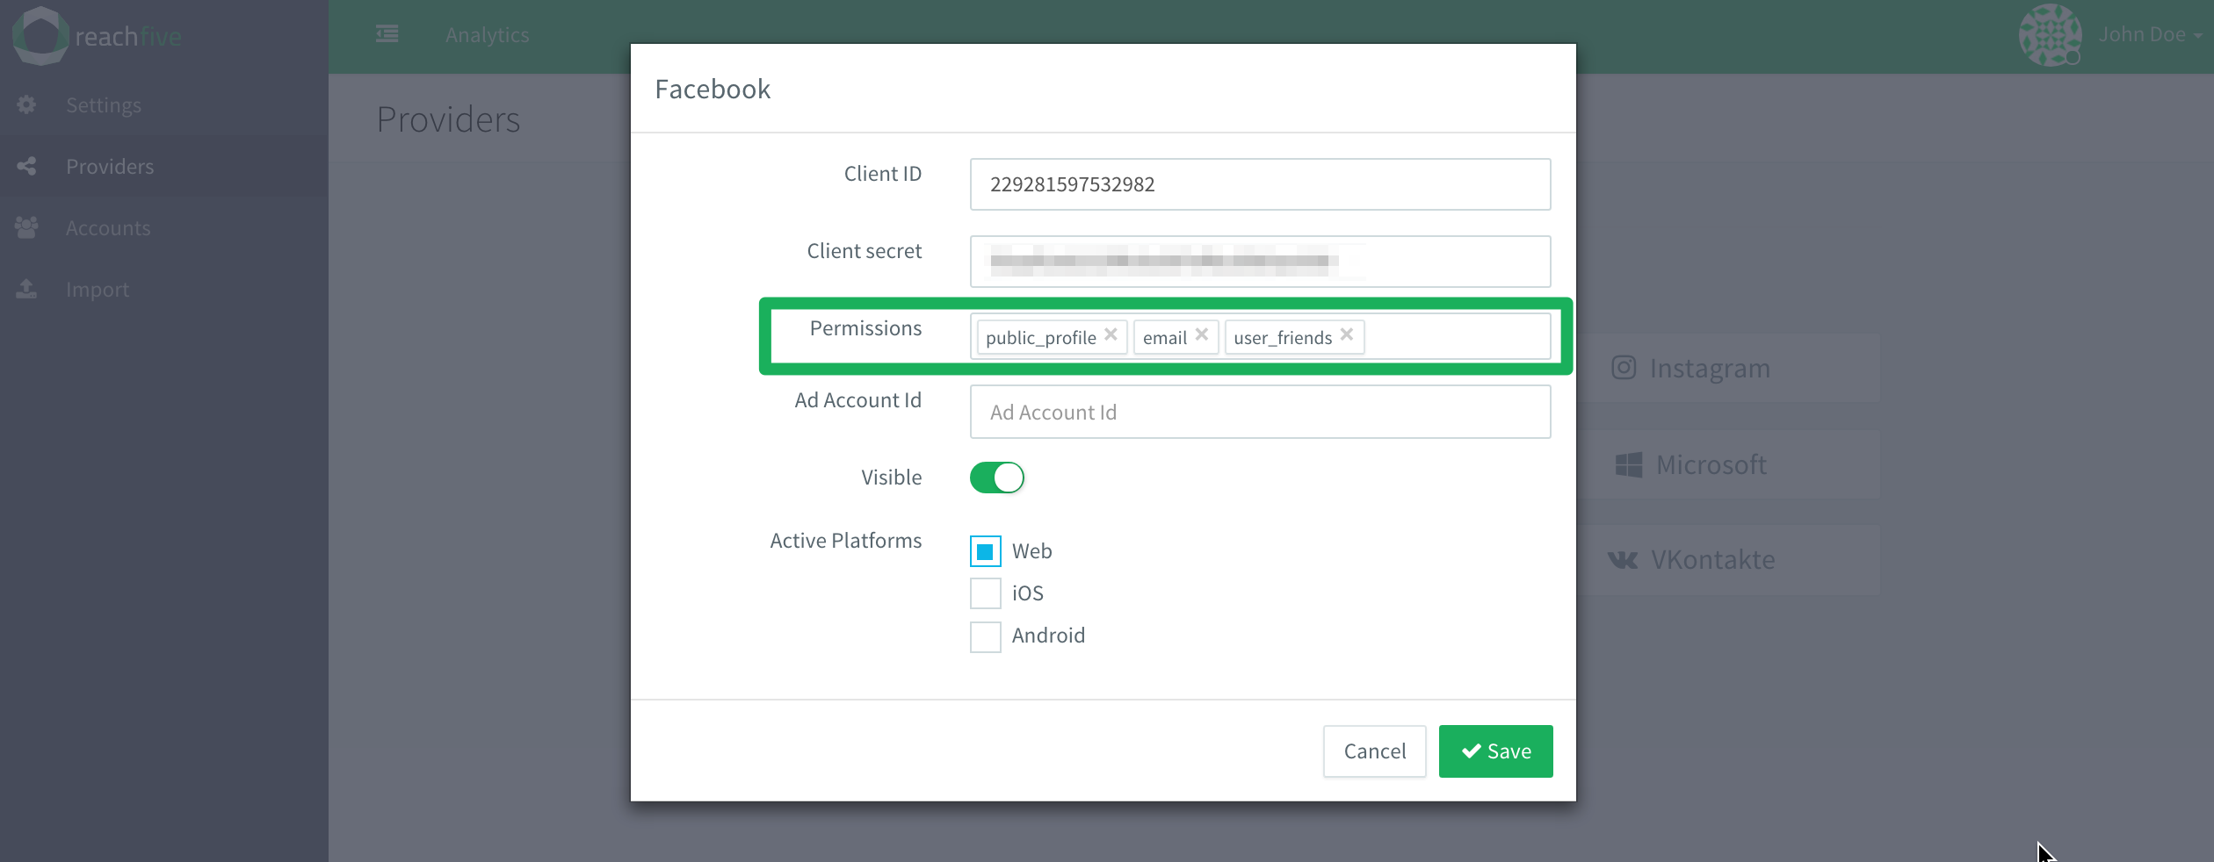This screenshot has width=2214, height=862.
Task: Click the Cancel button
Action: [1375, 751]
